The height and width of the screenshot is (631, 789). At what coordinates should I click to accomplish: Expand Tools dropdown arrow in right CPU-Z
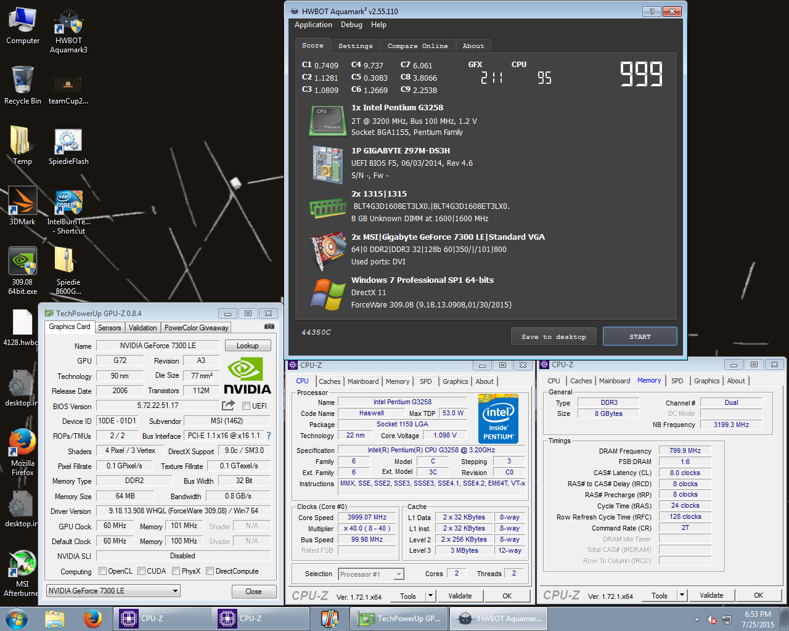pos(682,595)
